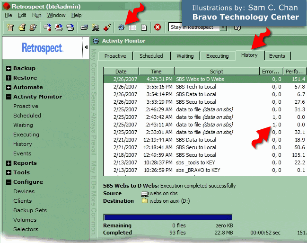
Task: Click the red circular stop icon in toolbar
Action: click(158, 27)
